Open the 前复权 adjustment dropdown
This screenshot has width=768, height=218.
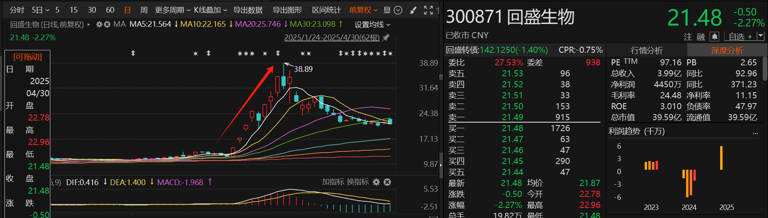(363, 10)
